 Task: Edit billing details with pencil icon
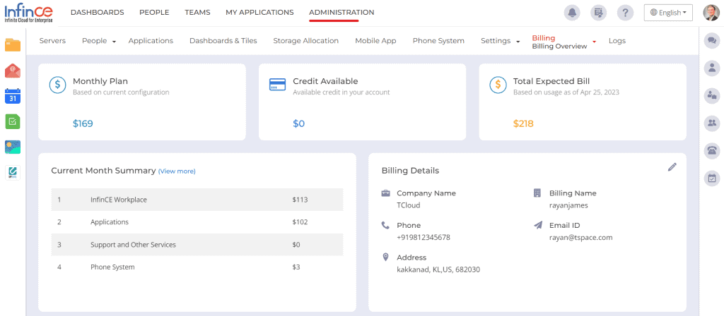click(x=672, y=166)
